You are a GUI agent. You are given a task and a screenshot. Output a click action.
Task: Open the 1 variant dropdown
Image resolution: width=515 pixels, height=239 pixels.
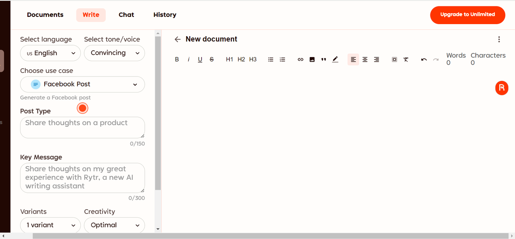click(x=50, y=225)
